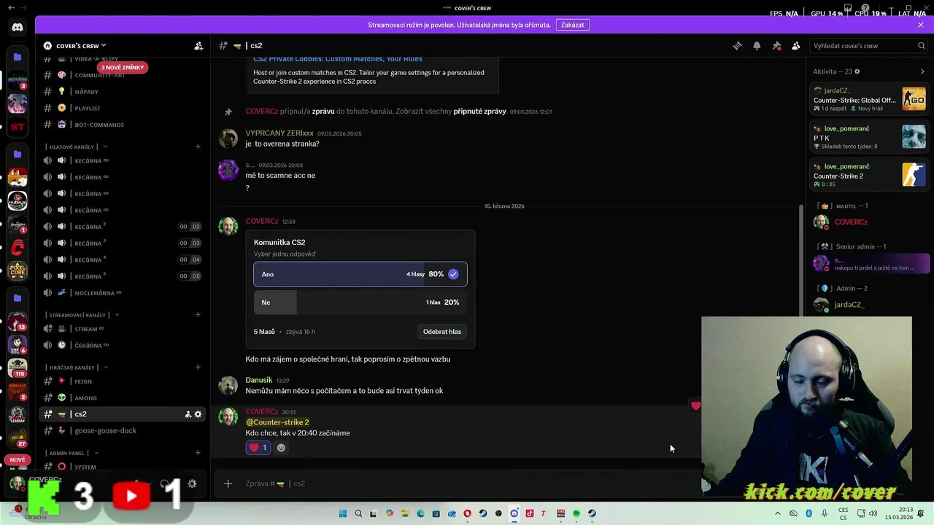
Task: Expand the first server folder in sidebar
Action: [x=18, y=57]
